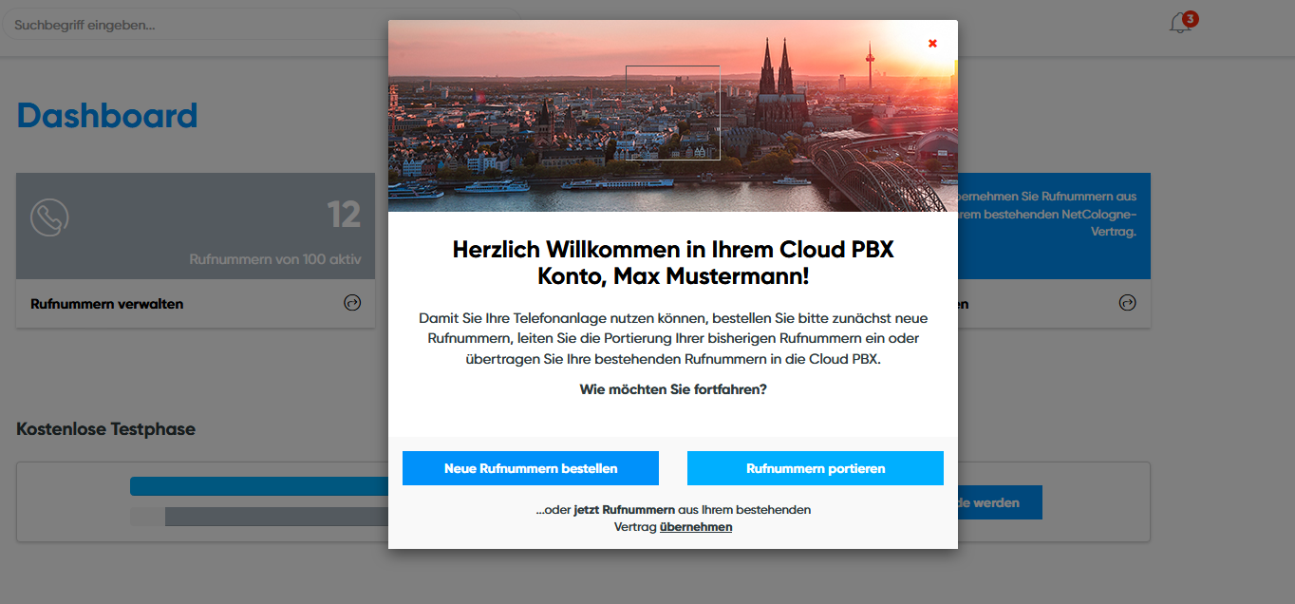Click the Dashboard page heading

point(107,116)
